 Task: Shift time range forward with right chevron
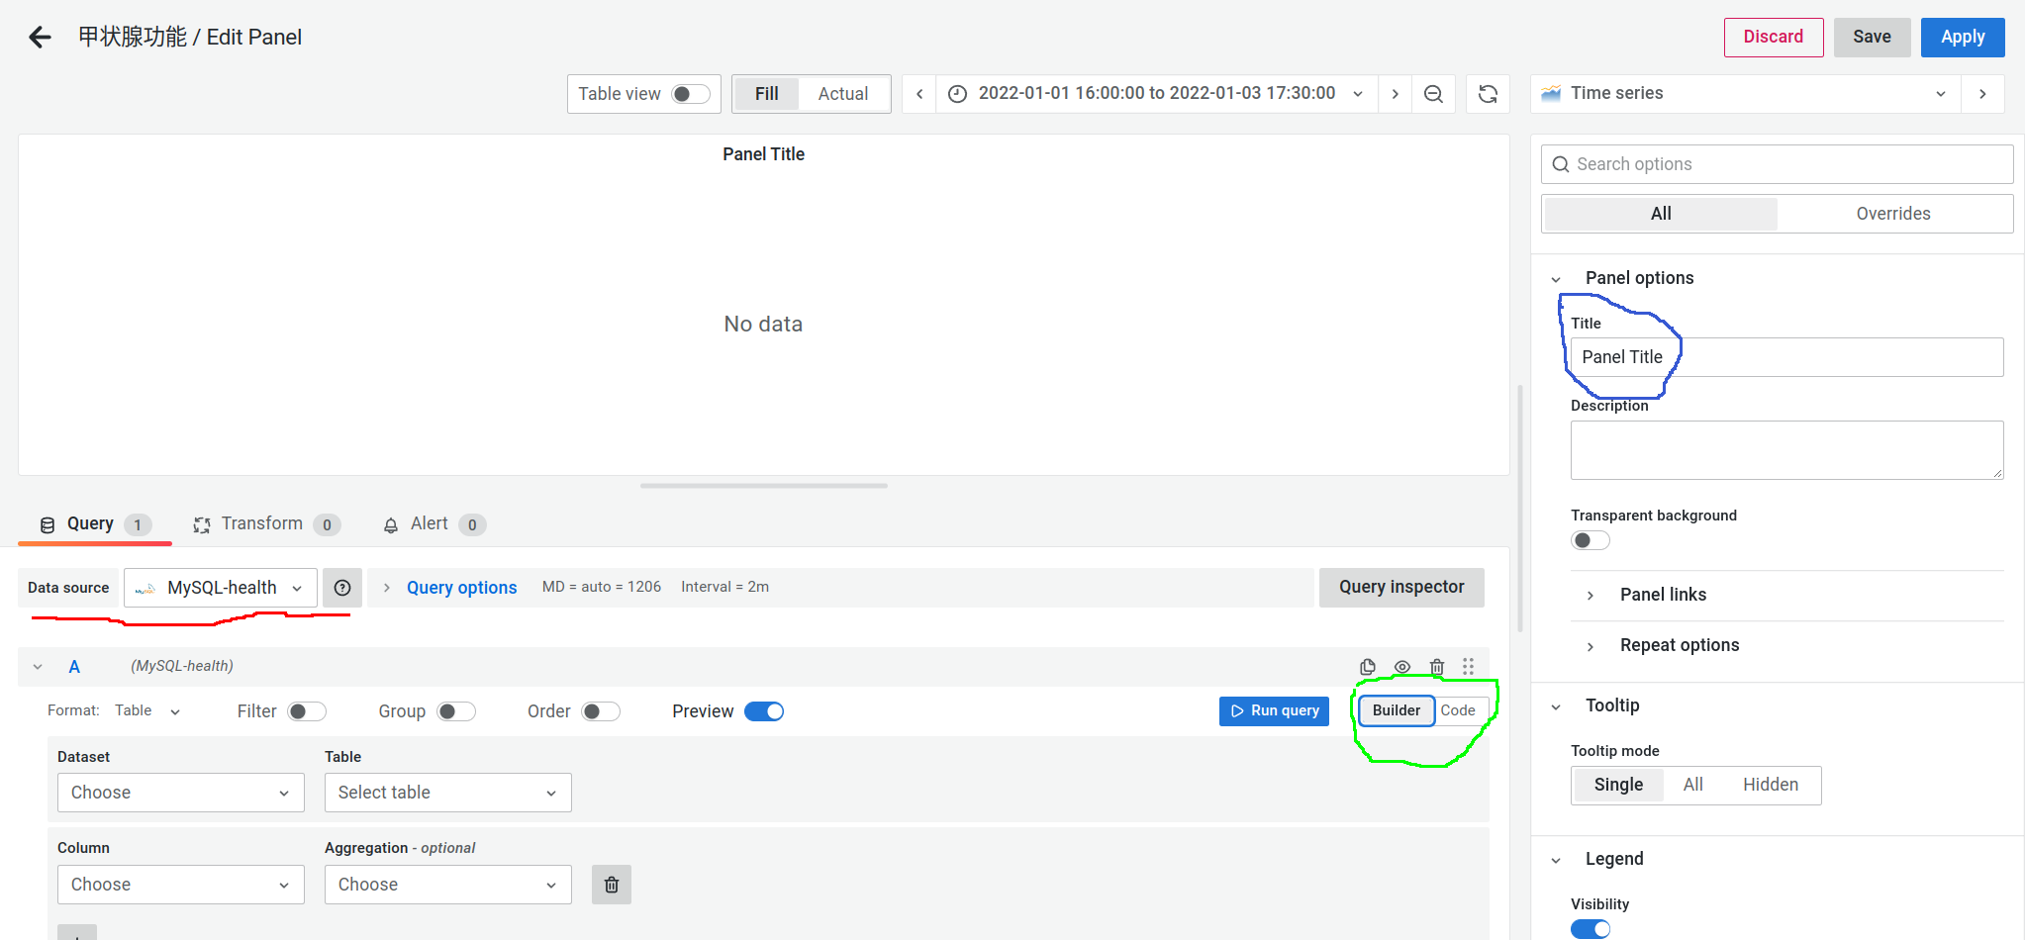[1395, 94]
